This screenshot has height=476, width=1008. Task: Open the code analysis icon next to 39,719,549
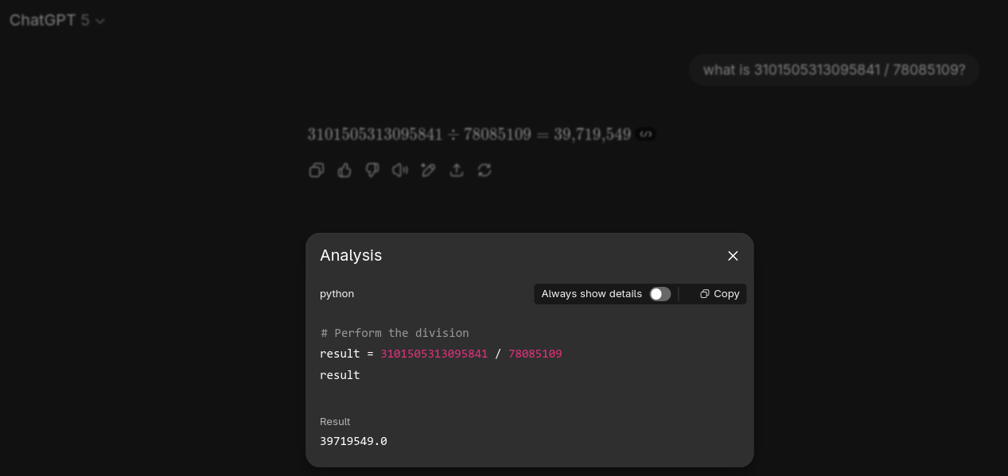pos(646,134)
